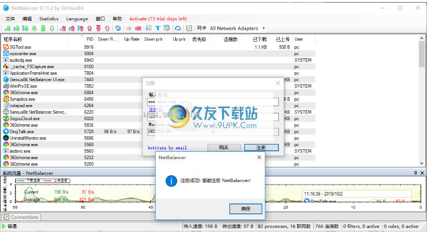Viewport: 429px width, 233px height.
Task: Click the red arrow-to-bar toolbar icon
Action: 138,28
